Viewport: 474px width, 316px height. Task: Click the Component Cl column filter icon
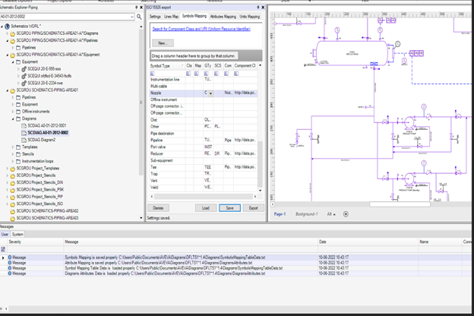coord(236,74)
